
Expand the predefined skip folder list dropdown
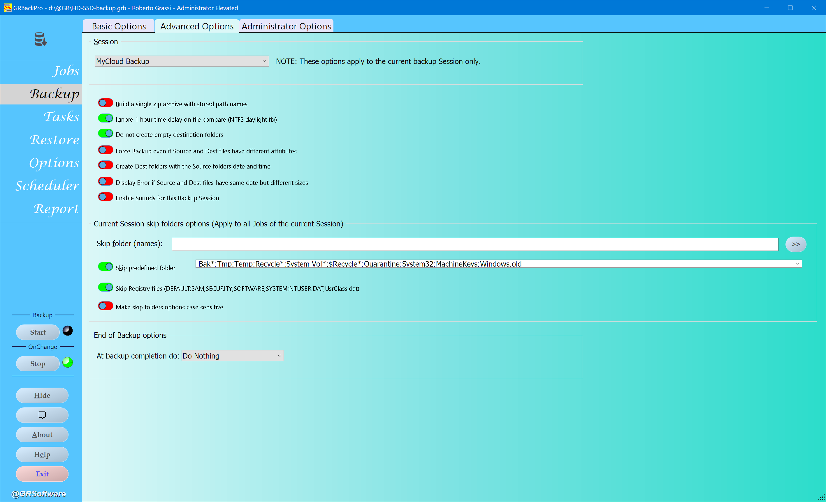point(797,264)
